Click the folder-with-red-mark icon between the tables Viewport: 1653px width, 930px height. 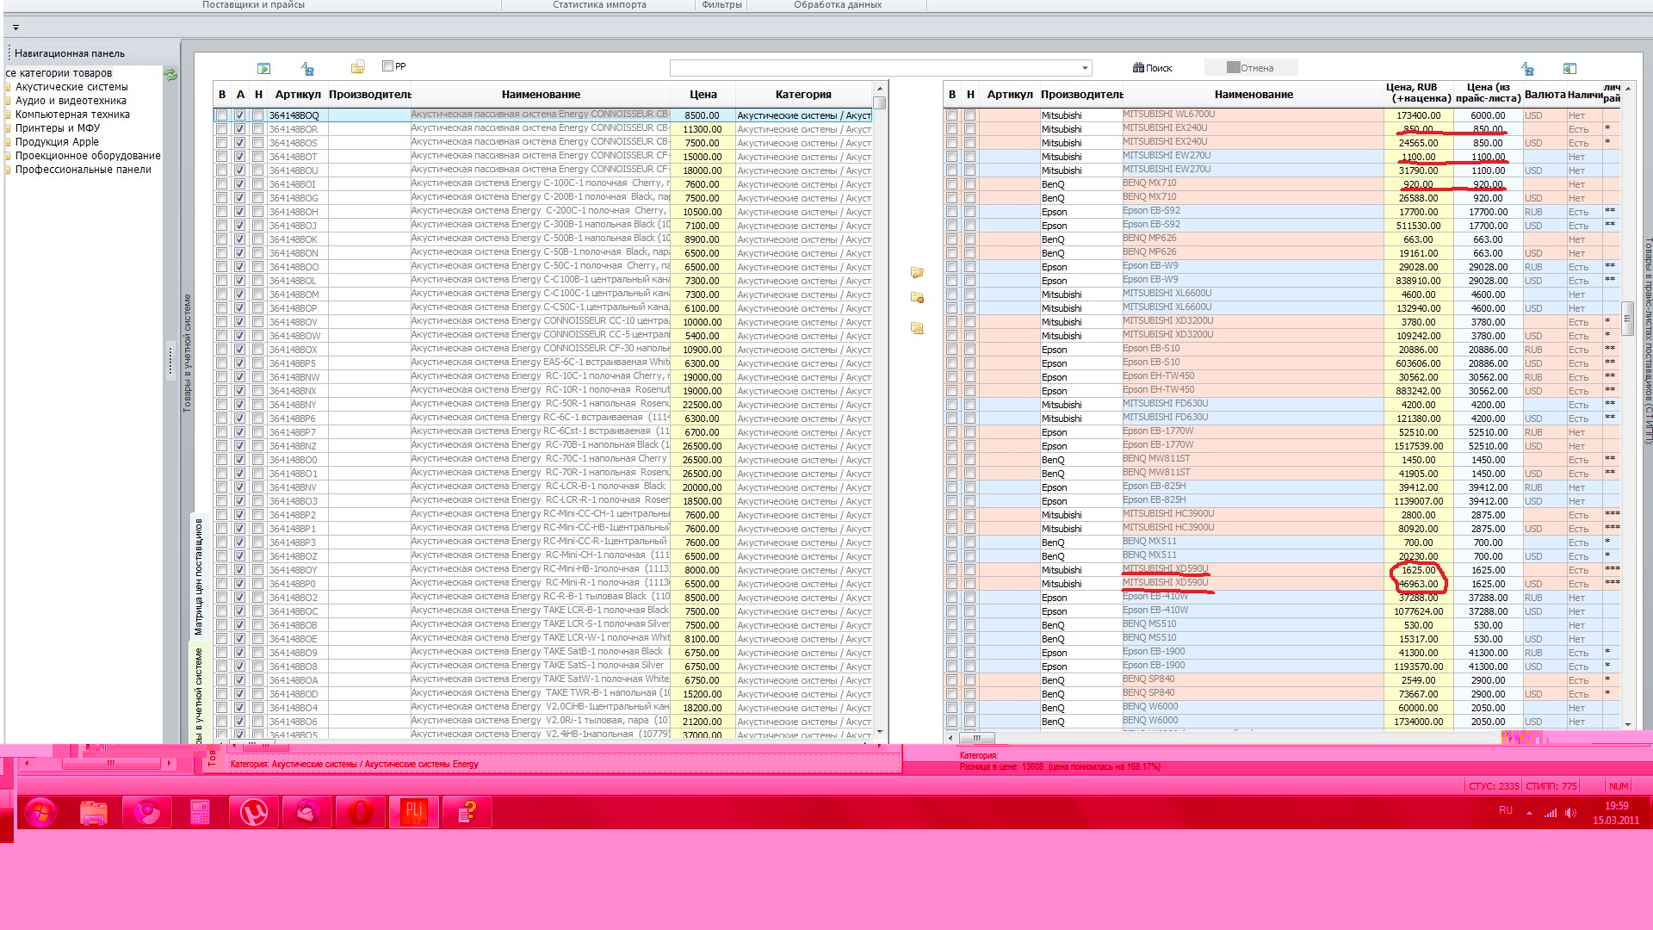click(x=917, y=298)
